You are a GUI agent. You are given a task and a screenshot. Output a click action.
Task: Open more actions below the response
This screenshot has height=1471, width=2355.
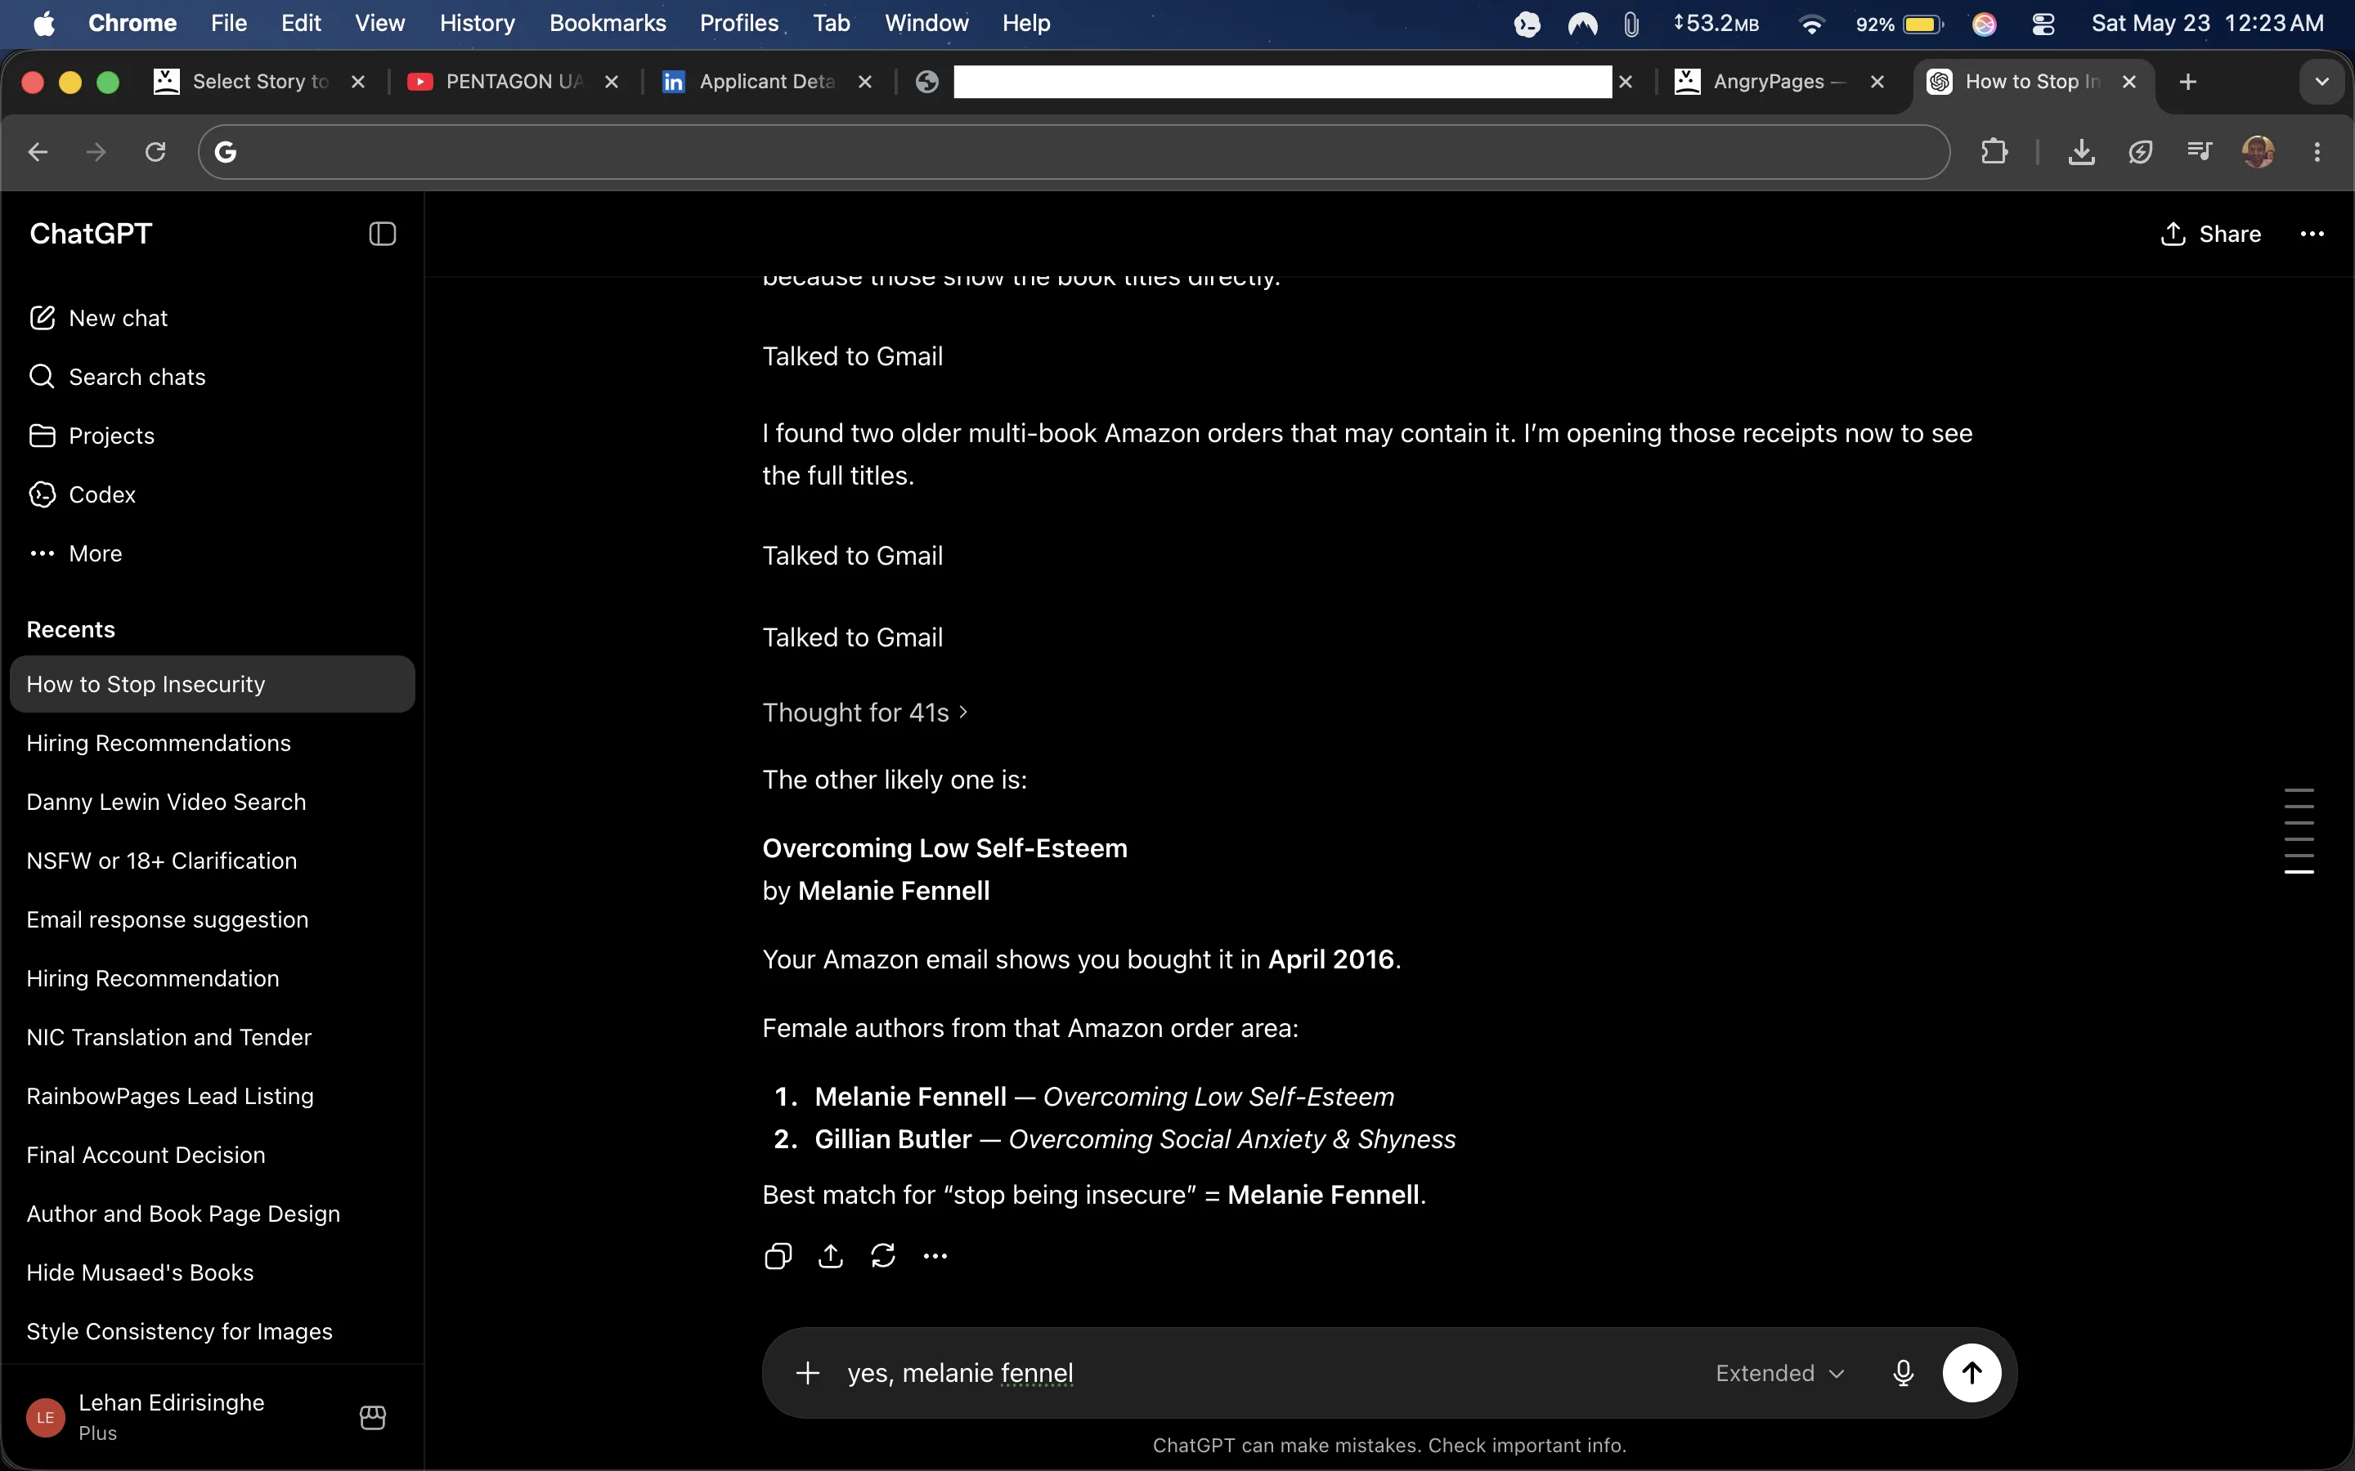(935, 1256)
